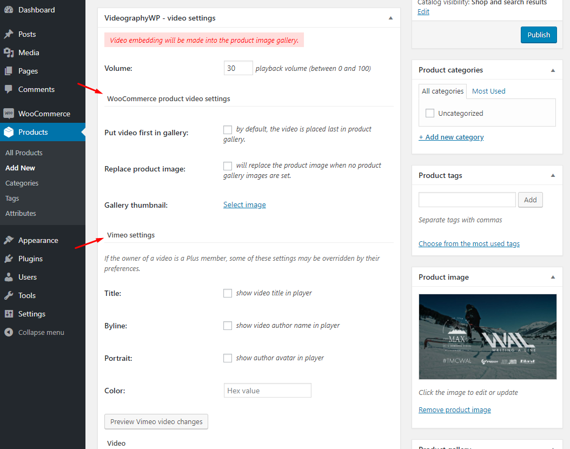Enable show video title in player
The height and width of the screenshot is (449, 570).
coord(228,293)
